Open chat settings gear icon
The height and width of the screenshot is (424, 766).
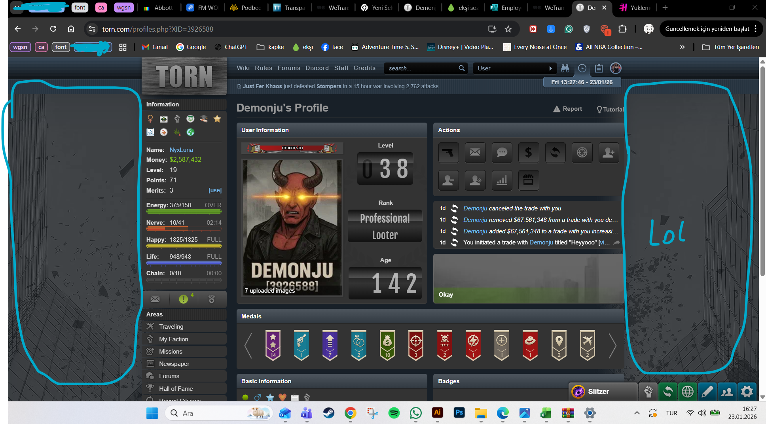(x=747, y=392)
